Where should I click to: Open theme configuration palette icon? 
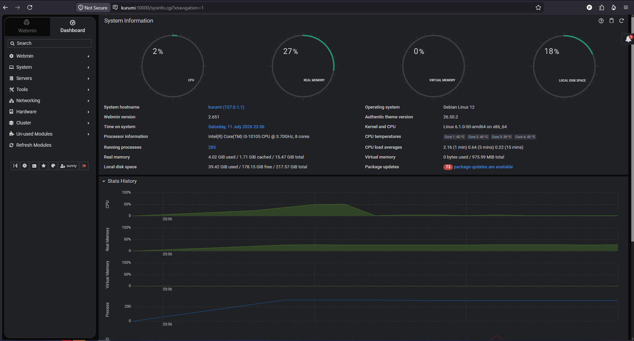[53, 166]
